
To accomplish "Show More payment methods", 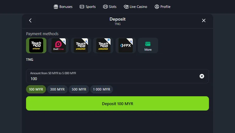I will [x=148, y=45].
